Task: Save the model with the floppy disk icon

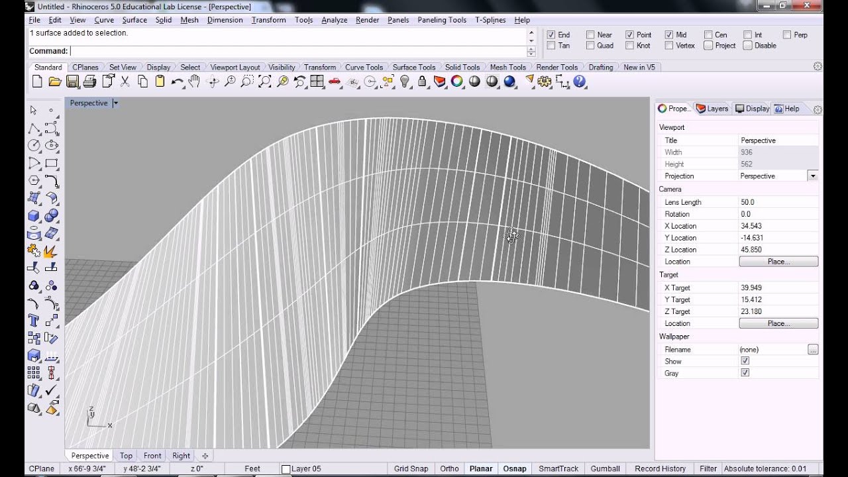Action: [72, 81]
